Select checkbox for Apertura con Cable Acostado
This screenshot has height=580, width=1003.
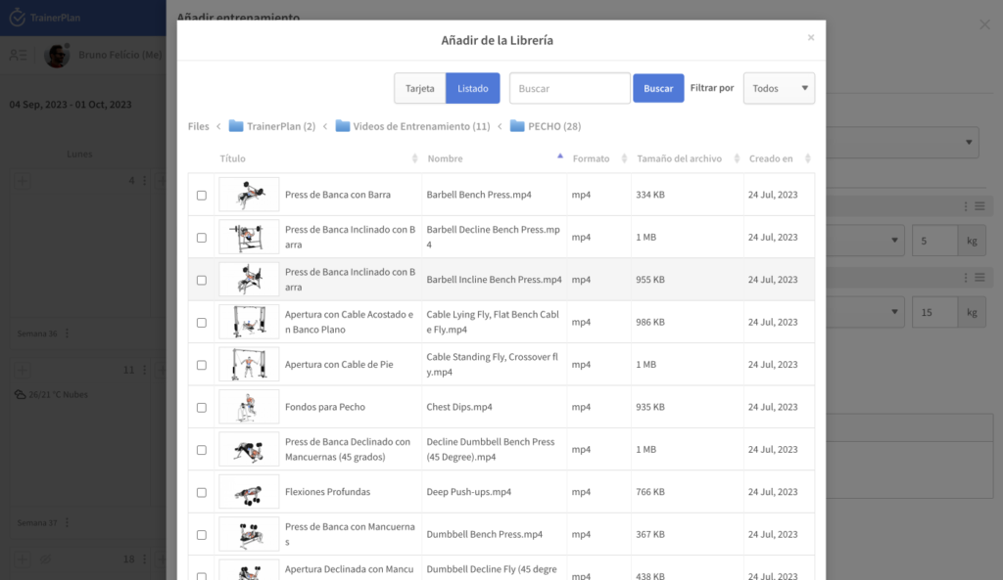[202, 323]
